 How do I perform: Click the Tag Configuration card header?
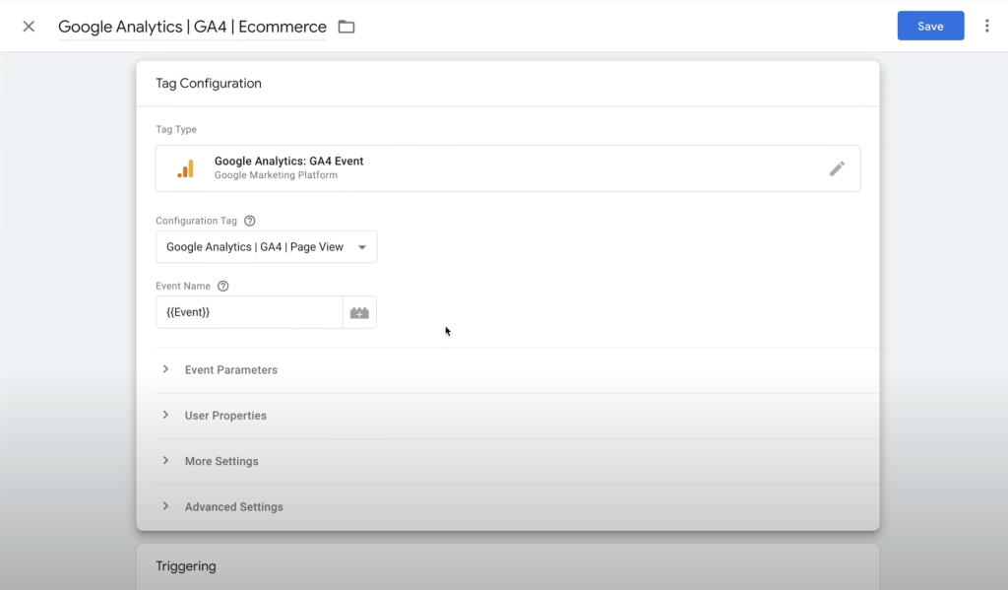[209, 84]
